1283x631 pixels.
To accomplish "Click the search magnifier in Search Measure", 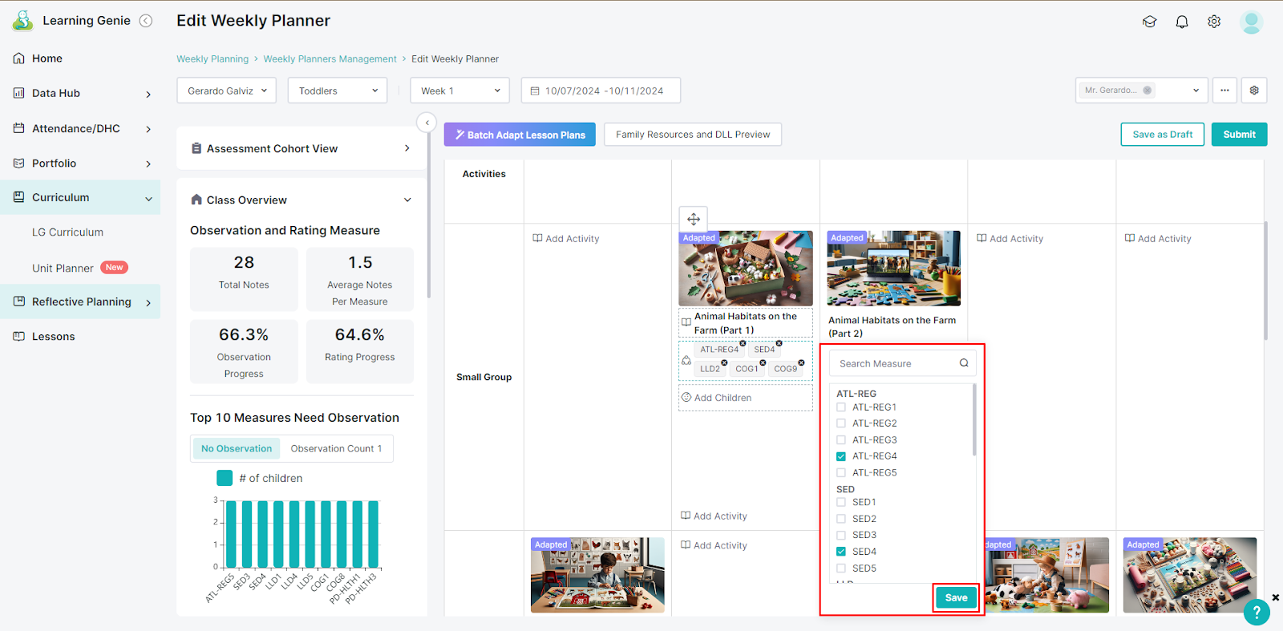I will [964, 363].
